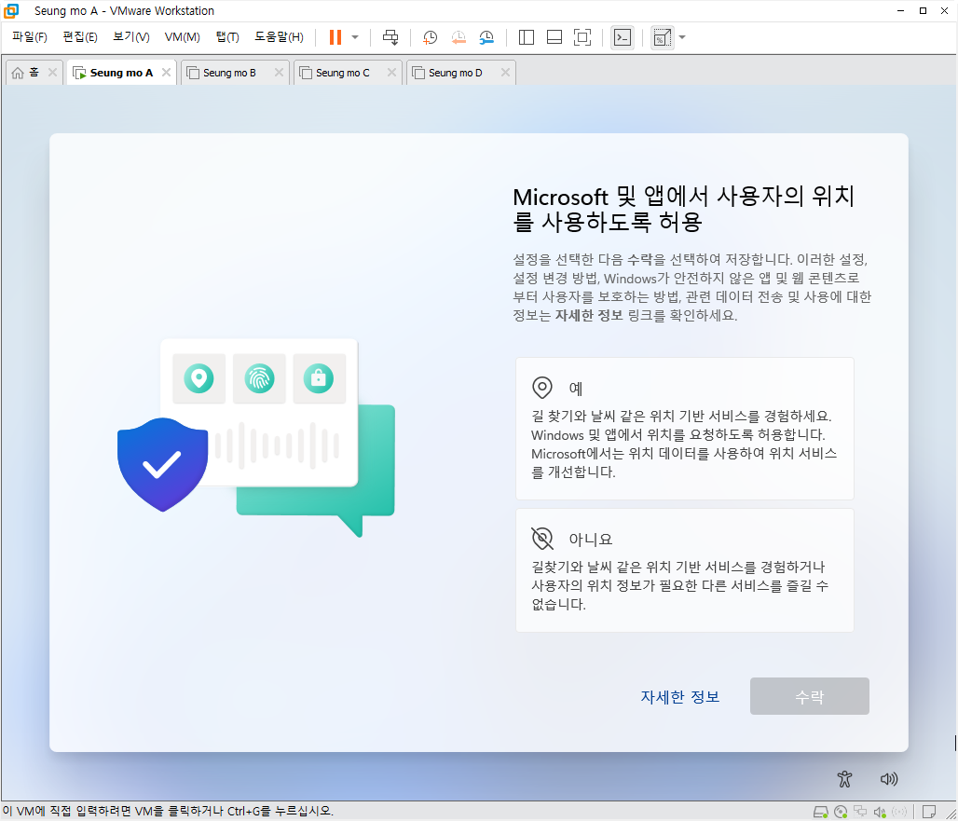Select the 예 location option
The image size is (958, 821).
pyautogui.click(x=684, y=429)
